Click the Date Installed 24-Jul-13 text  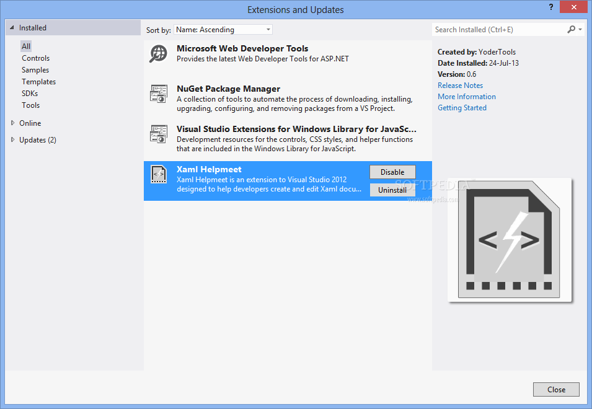tap(479, 63)
